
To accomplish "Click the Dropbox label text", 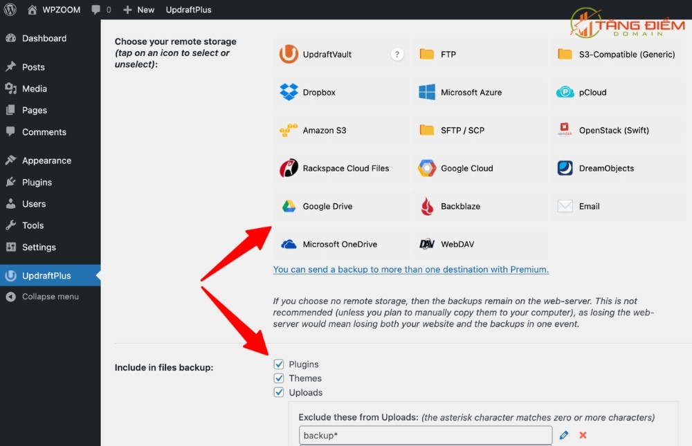I will 319,92.
